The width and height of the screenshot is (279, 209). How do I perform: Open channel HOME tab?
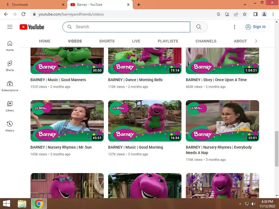click(x=45, y=41)
